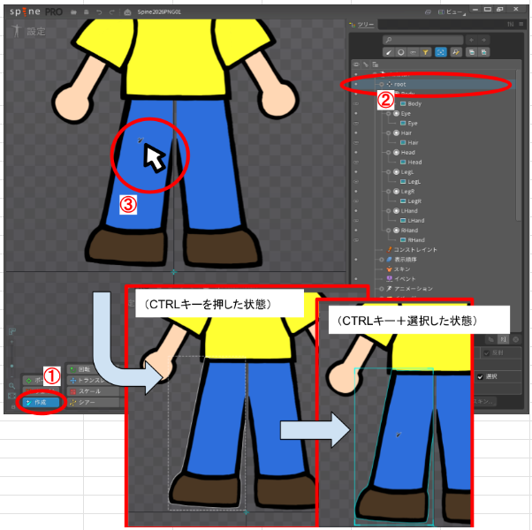This screenshot has width=532, height=530.
Task: Select the 回転 (Rotate) tool
Action: coord(87,369)
